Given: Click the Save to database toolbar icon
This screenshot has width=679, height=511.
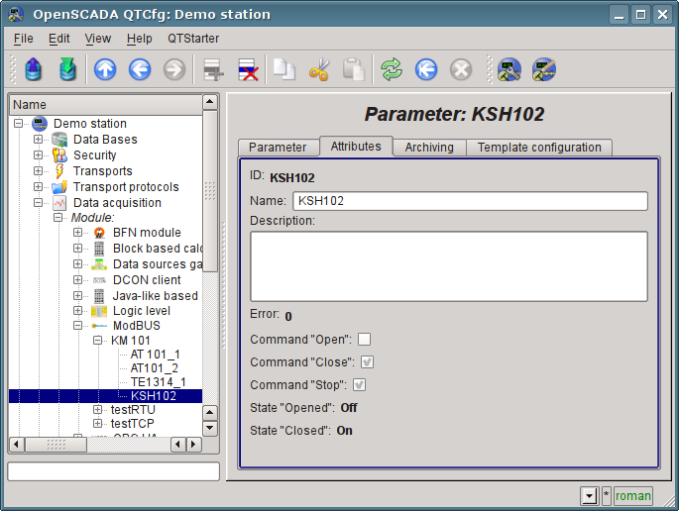Looking at the screenshot, I should tap(67, 69).
